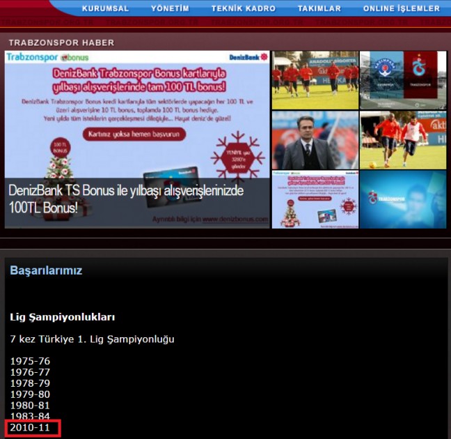The image size is (451, 439).
Task: Click the red 100 TL Bonus ornament
Action: click(59, 149)
